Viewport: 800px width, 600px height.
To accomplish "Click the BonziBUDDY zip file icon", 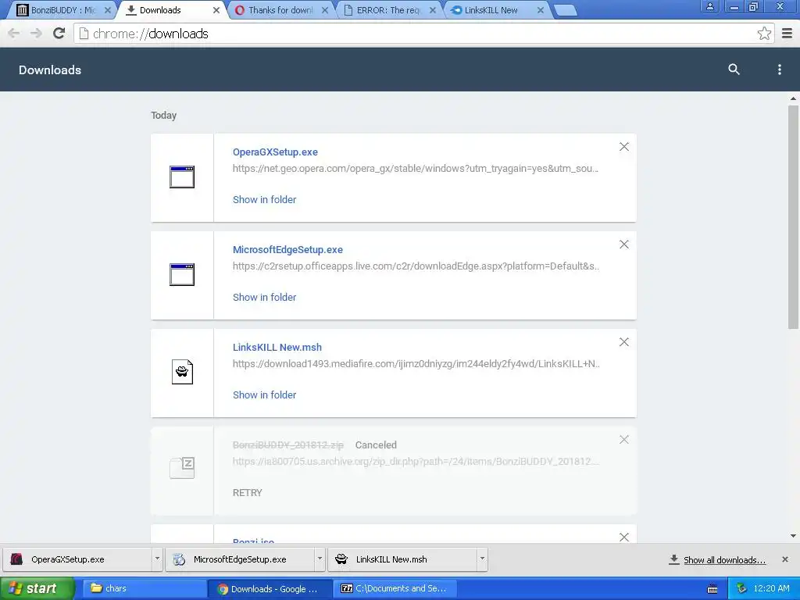I will (182, 468).
